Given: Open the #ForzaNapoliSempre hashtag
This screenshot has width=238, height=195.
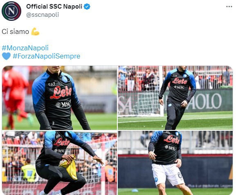Looking at the screenshot, I should click(47, 56).
